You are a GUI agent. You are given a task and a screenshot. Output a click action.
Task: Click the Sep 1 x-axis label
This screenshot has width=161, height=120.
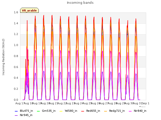pyautogui.click(x=146, y=103)
